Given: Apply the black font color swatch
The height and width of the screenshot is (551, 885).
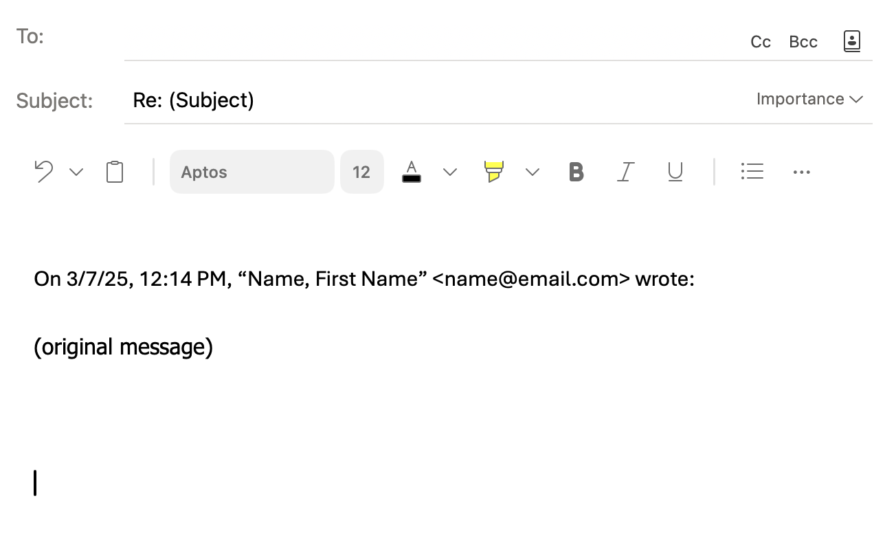Looking at the screenshot, I should coord(412,172).
